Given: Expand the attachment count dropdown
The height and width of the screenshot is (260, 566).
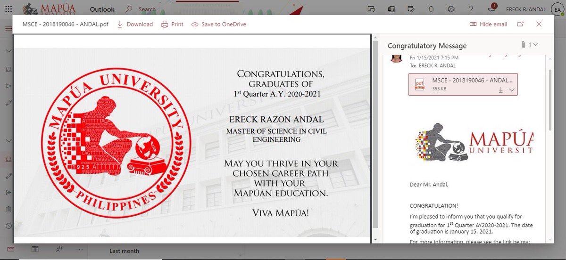Looking at the screenshot, I should click(535, 44).
